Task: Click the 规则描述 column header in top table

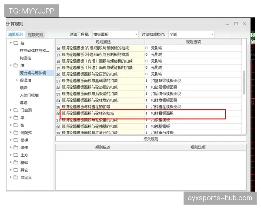Action: click(x=103, y=42)
